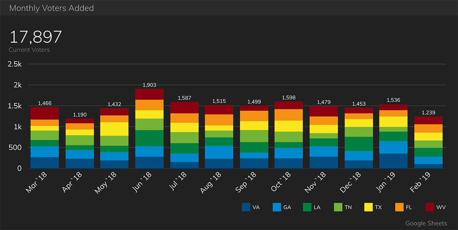The height and width of the screenshot is (230, 458).
Task: Select the orange FL segment in Oct '18 bar
Action: pos(289,115)
